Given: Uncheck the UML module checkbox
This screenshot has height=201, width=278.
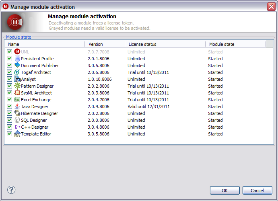Looking at the screenshot, I should pos(9,52).
